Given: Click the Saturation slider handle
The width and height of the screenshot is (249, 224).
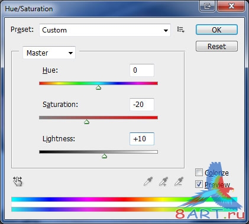Looking at the screenshot, I should click(87, 122).
